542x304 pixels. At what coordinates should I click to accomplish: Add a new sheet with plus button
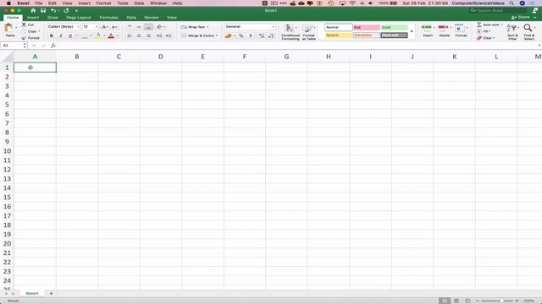click(x=51, y=293)
